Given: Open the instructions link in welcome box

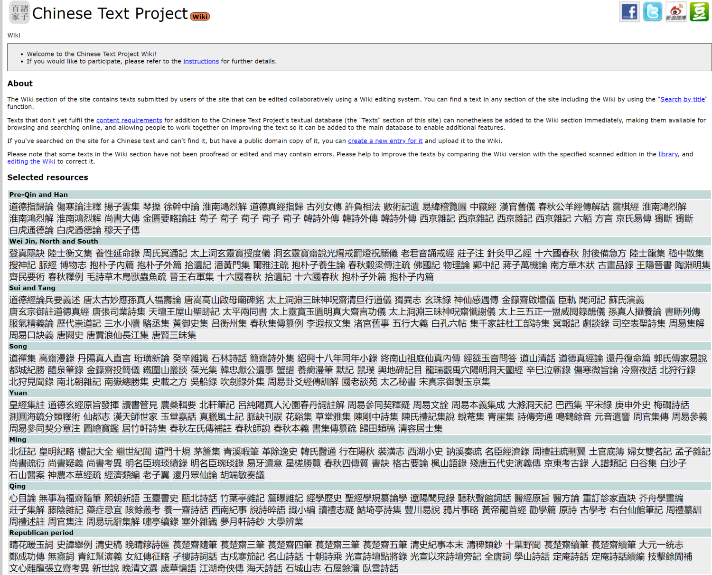Looking at the screenshot, I should 201,61.
